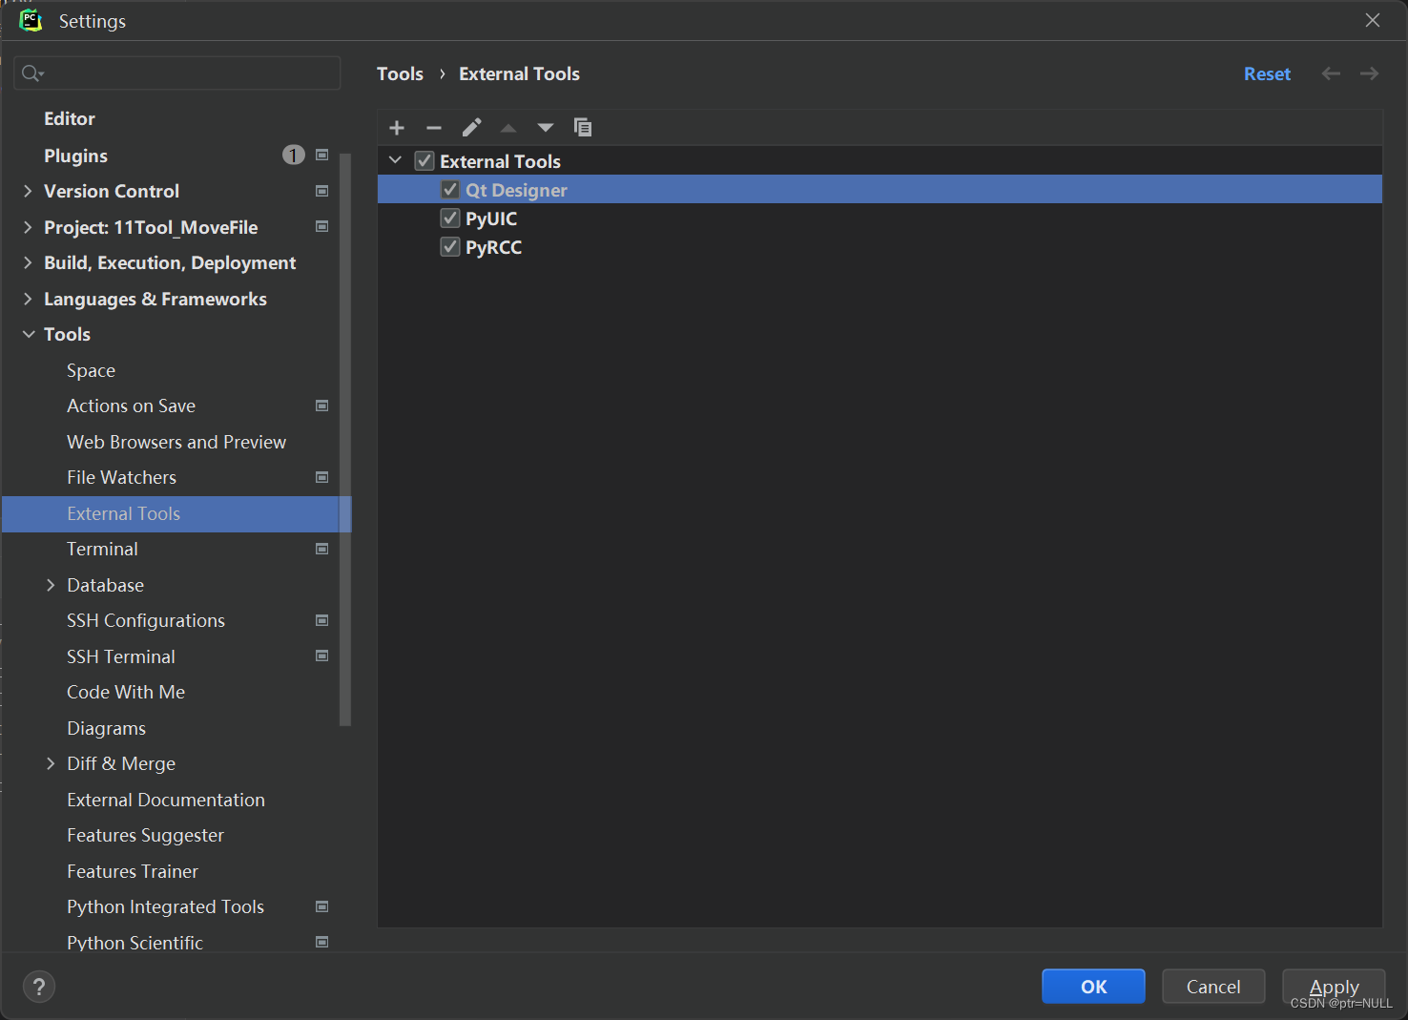Click the project-level icon beside Terminal
The width and height of the screenshot is (1408, 1020).
click(x=322, y=549)
